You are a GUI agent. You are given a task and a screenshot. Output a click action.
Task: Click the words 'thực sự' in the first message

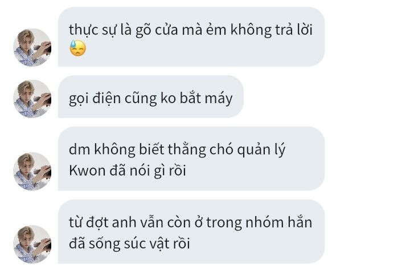coord(93,30)
